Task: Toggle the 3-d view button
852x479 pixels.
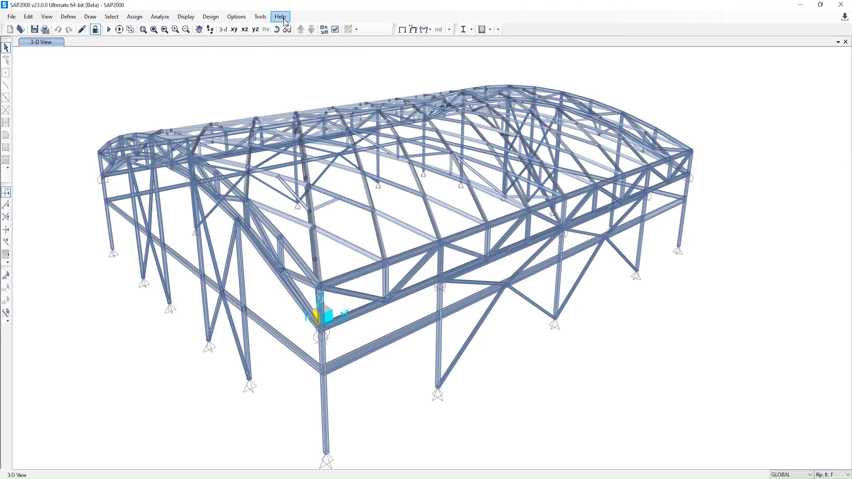Action: click(223, 29)
